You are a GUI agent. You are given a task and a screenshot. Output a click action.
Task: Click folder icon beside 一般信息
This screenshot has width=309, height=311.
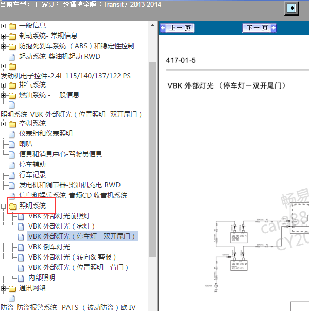point(12,26)
